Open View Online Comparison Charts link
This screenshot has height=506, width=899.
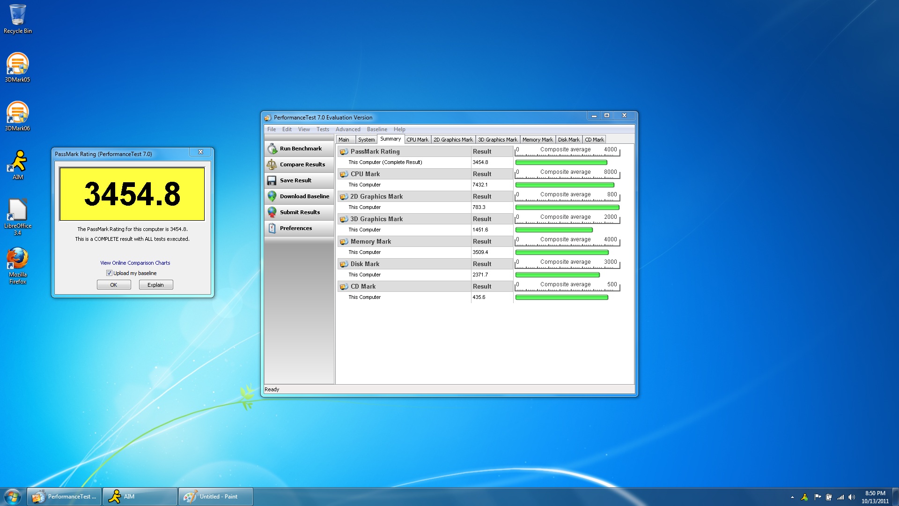click(135, 263)
